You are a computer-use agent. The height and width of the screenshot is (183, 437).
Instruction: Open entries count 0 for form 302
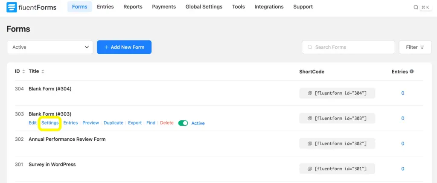(403, 144)
